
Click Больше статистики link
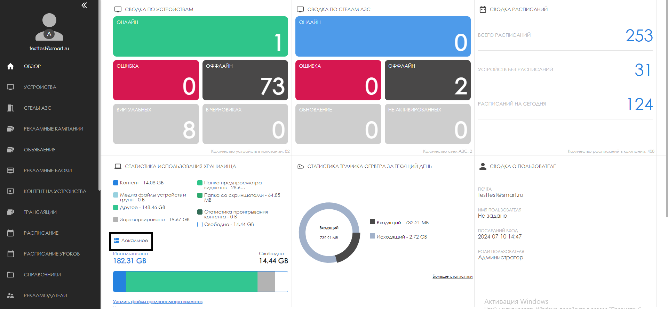pyautogui.click(x=452, y=276)
